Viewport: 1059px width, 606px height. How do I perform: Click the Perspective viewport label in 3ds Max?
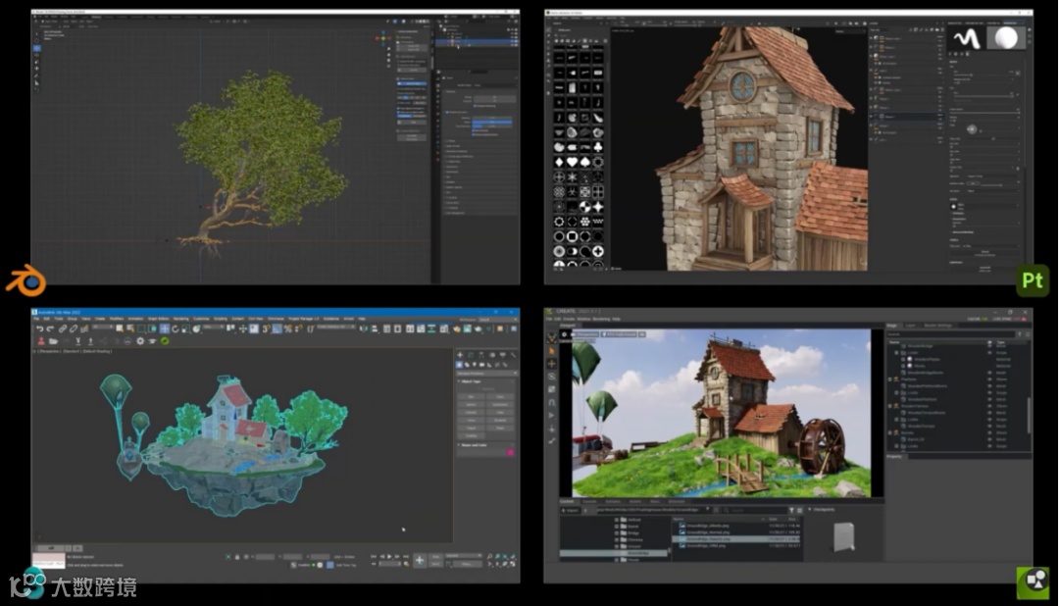click(x=51, y=351)
